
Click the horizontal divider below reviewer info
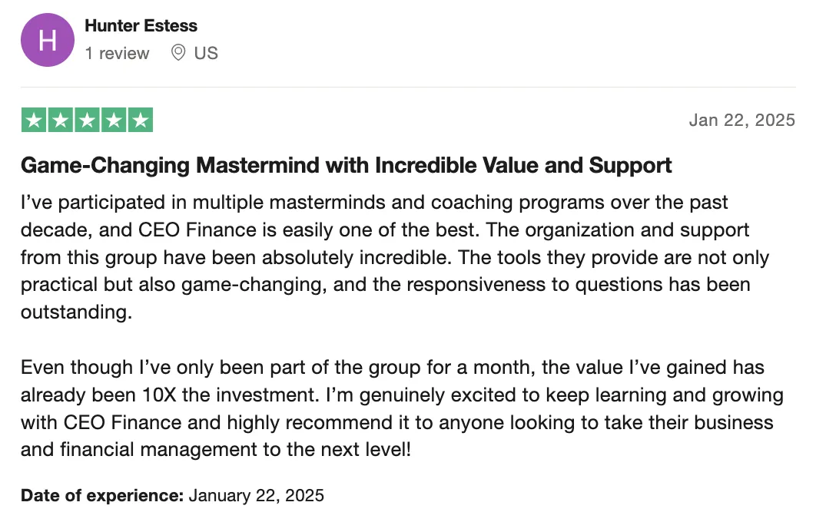[408, 87]
